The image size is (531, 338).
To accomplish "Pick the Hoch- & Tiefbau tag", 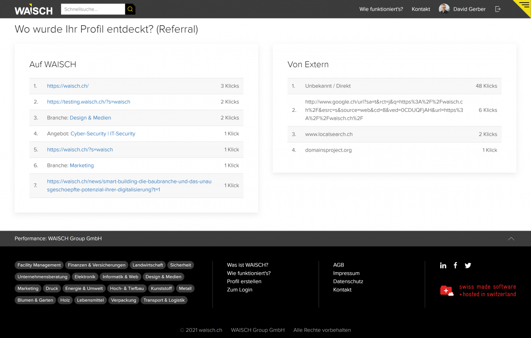I will [127, 289].
